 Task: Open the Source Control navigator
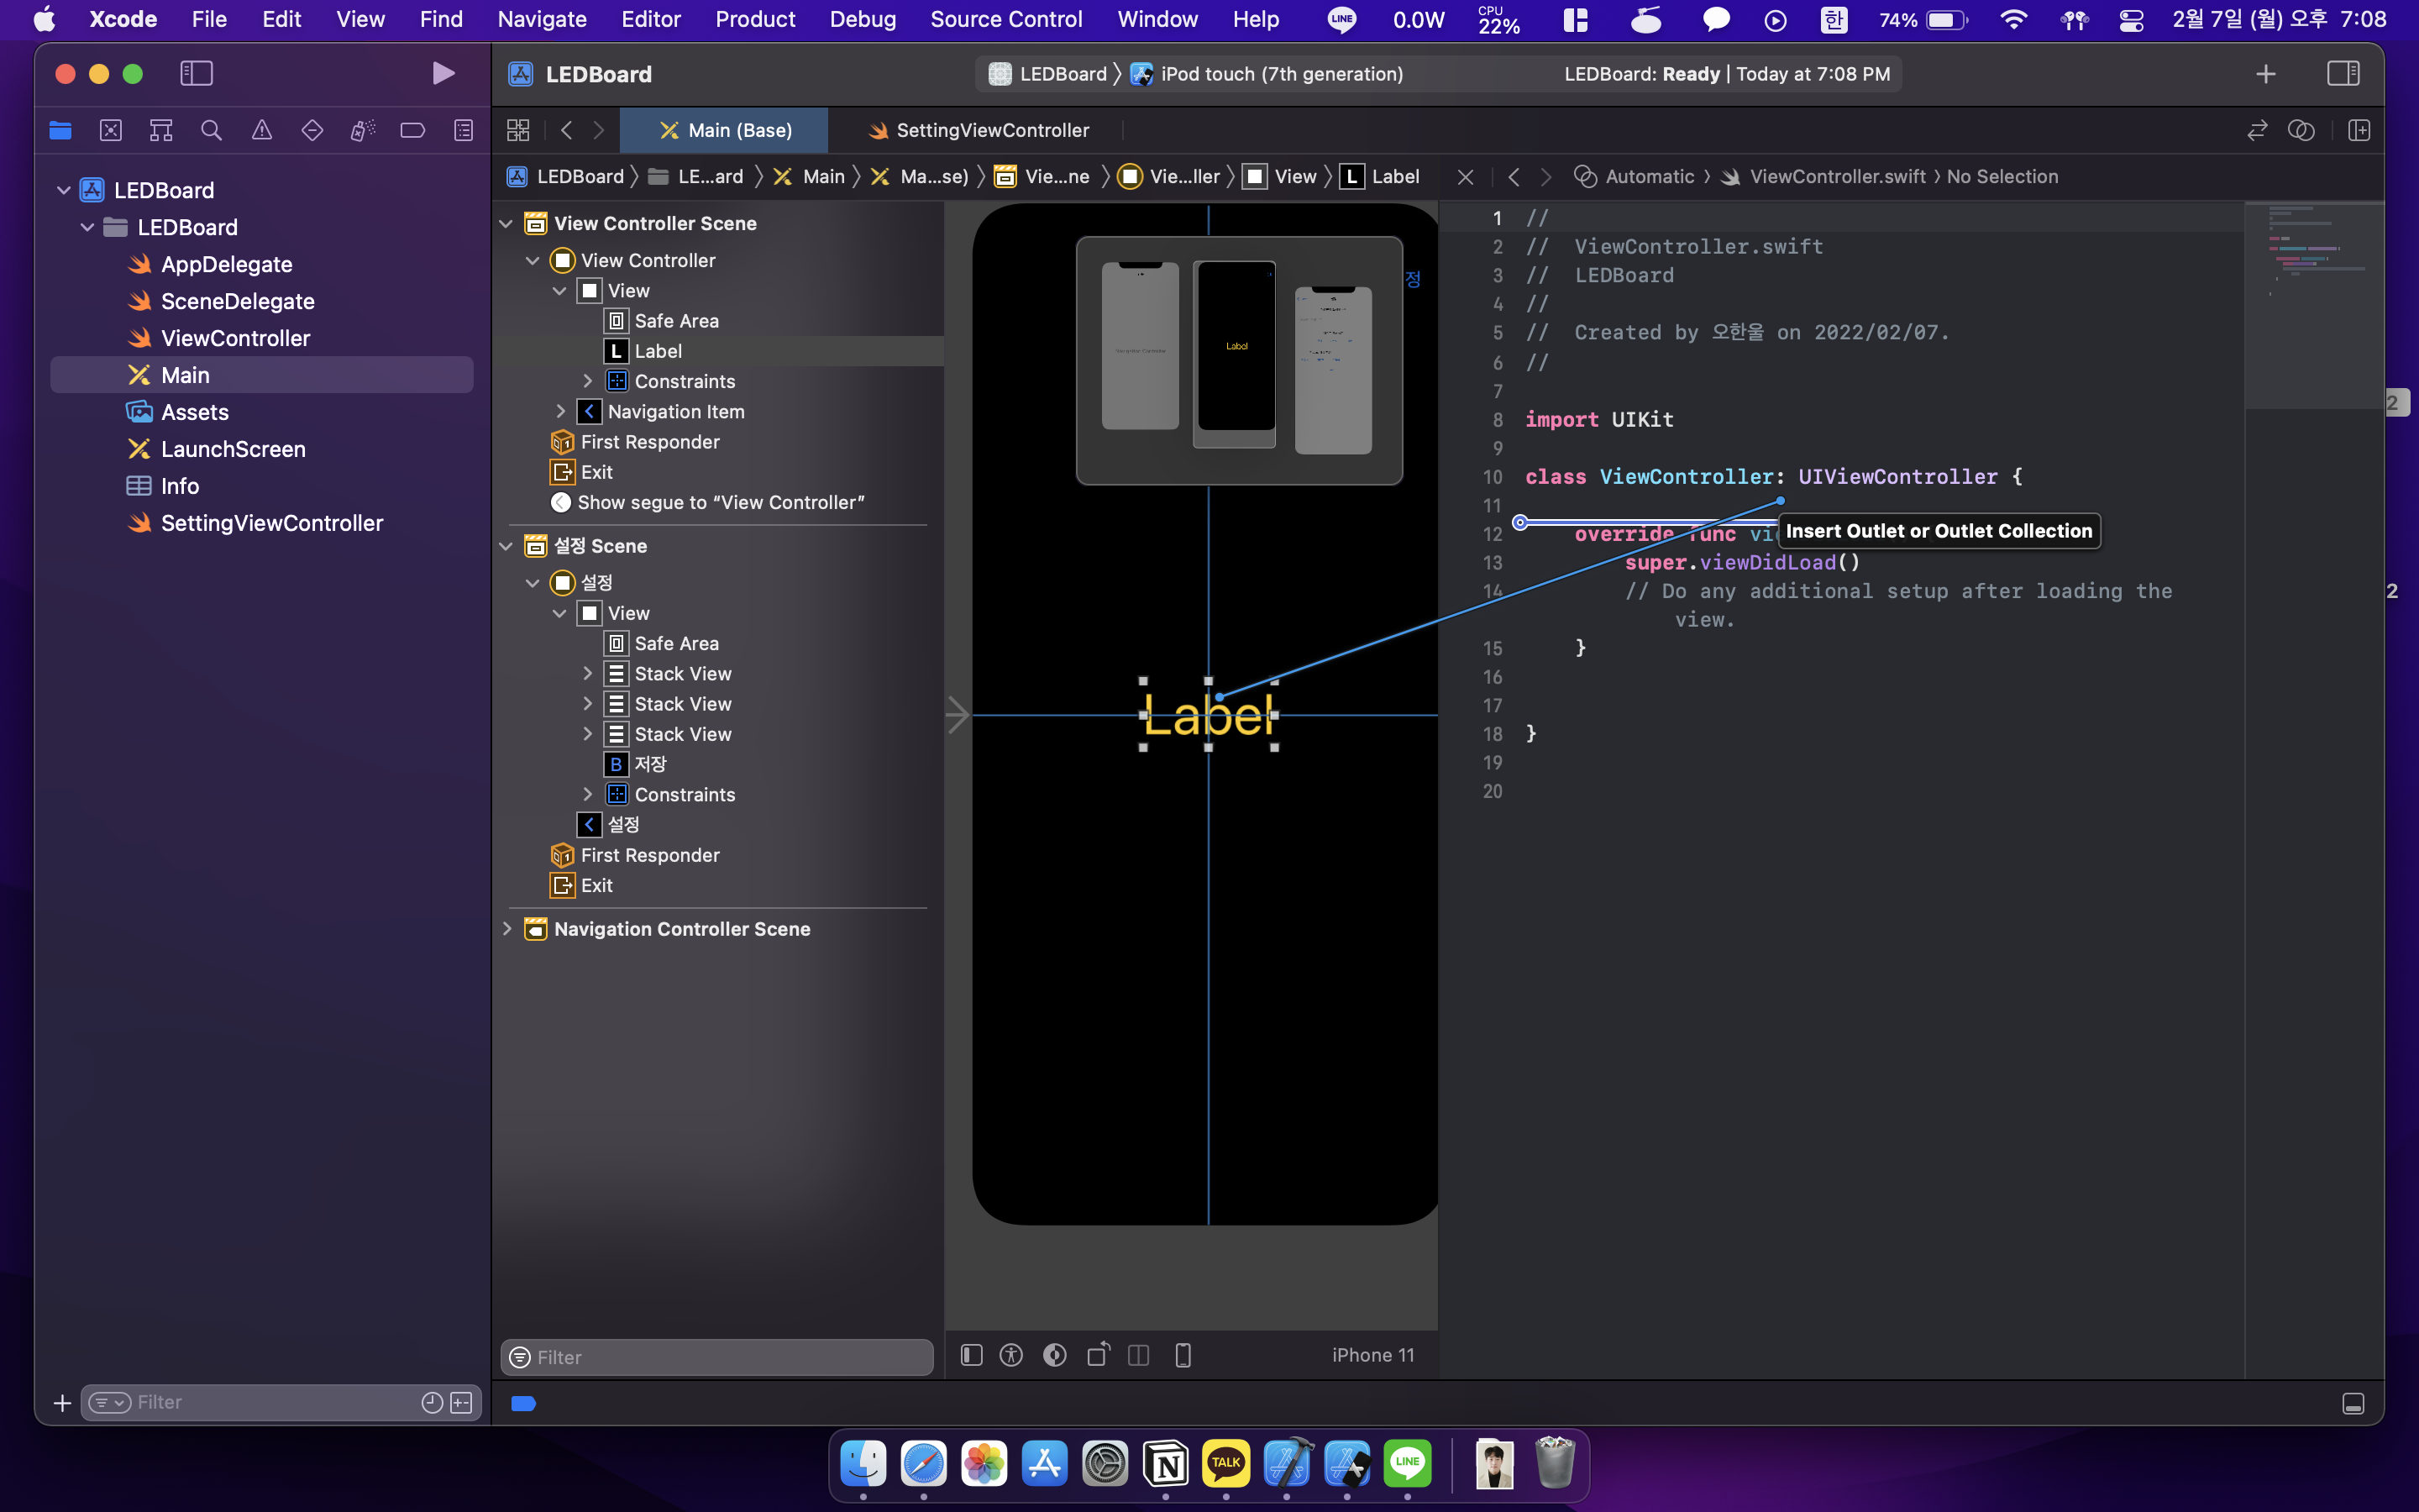pos(111,130)
